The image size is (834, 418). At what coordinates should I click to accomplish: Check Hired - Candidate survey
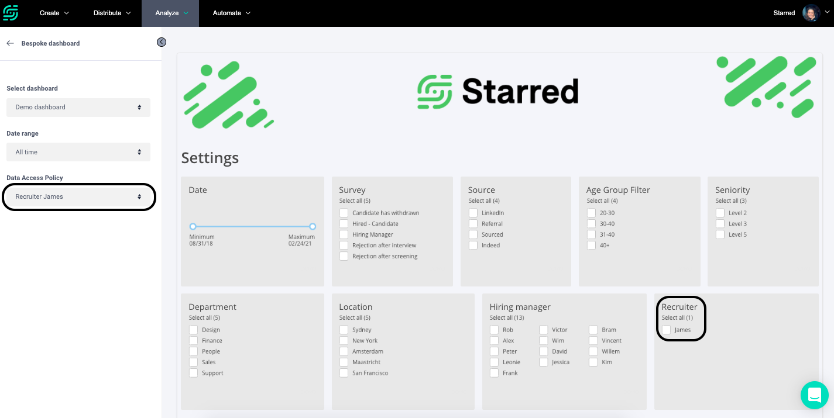[x=344, y=224]
